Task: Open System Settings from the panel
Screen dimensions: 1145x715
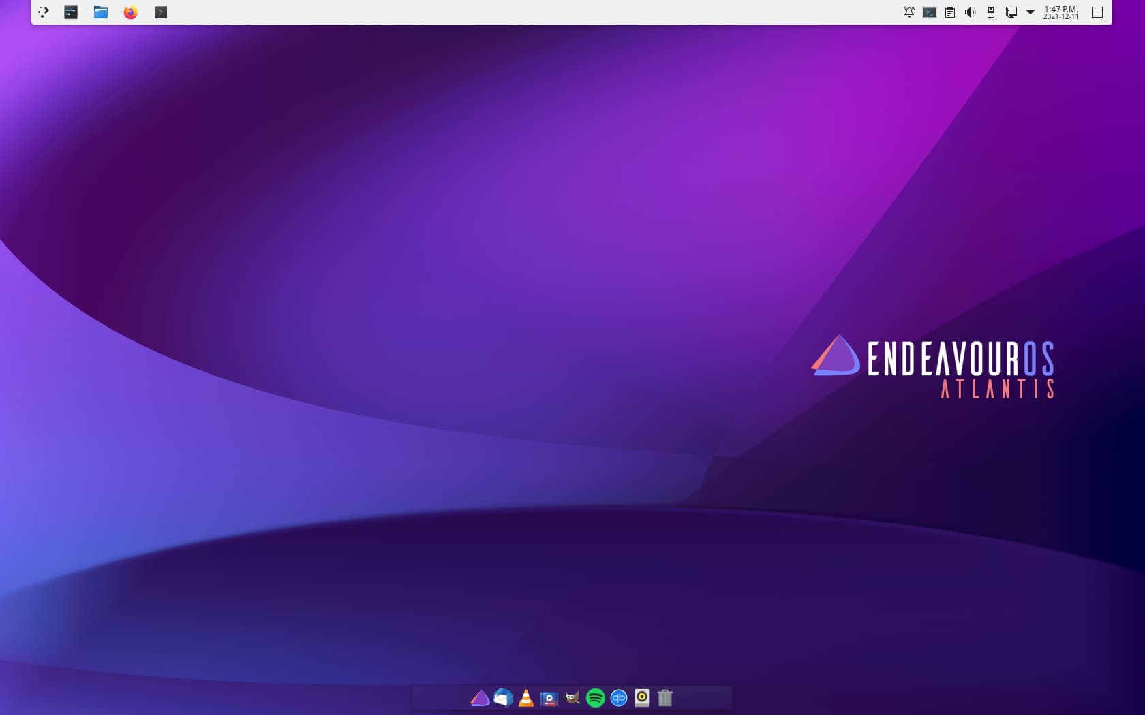Action: coord(70,12)
